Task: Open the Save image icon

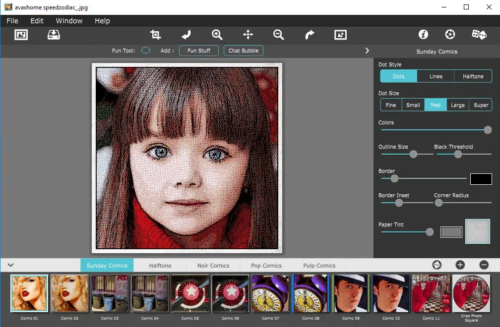Action: click(x=54, y=34)
